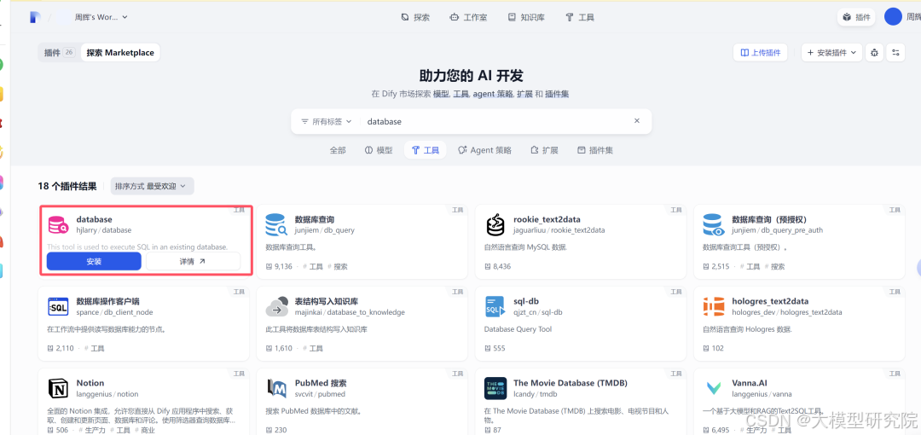Screen dimensions: 921x435
Task: Open the 排序方式 最受欢迎 sort dropdown
Action: (152, 186)
